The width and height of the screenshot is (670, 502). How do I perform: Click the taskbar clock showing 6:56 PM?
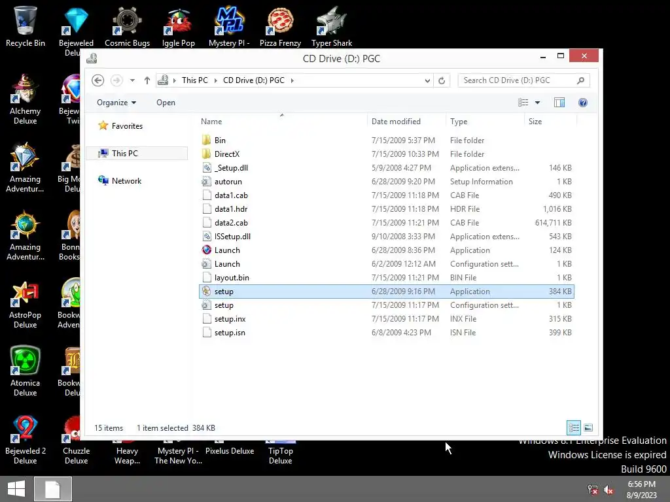[641, 490]
